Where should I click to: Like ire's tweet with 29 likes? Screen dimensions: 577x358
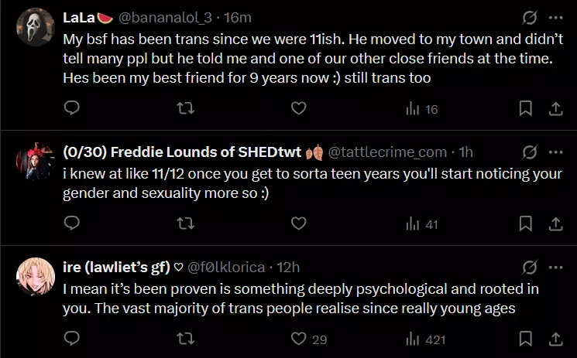(298, 339)
